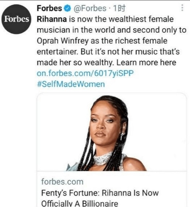Viewport: 190px width, 207px height.
Task: Open the three-dot more options menu
Action: (x=182, y=8)
